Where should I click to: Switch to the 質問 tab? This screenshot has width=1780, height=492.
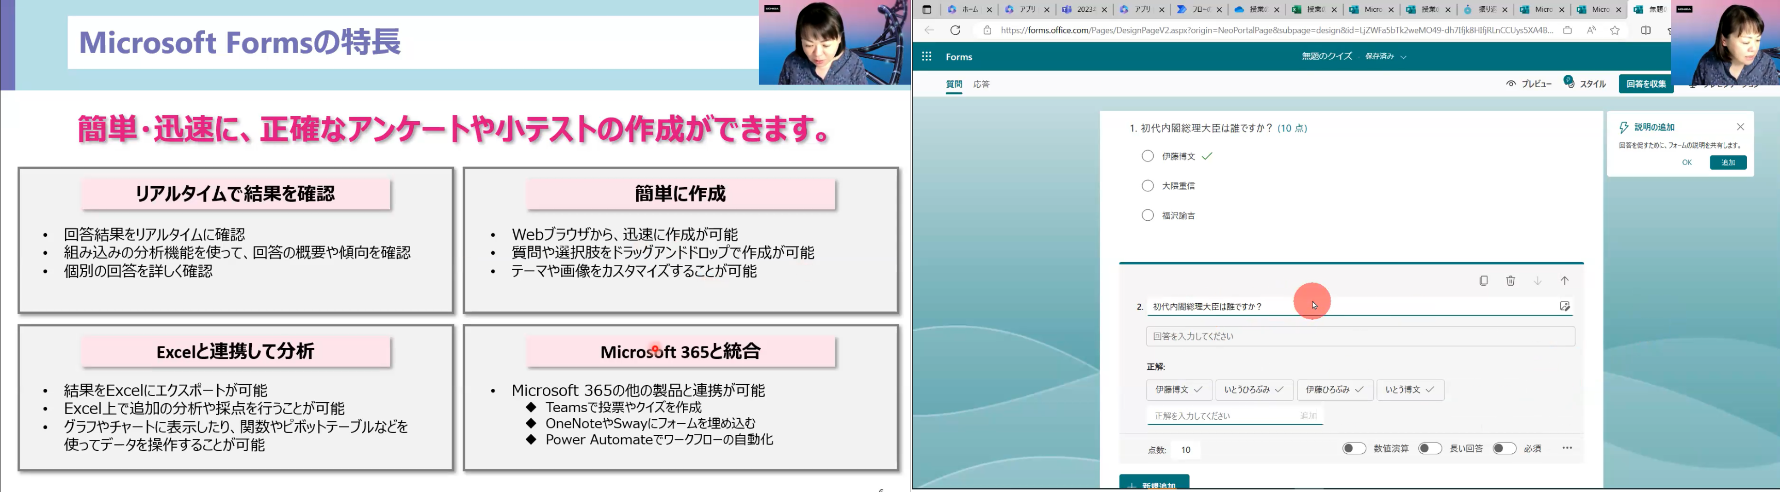(x=953, y=84)
